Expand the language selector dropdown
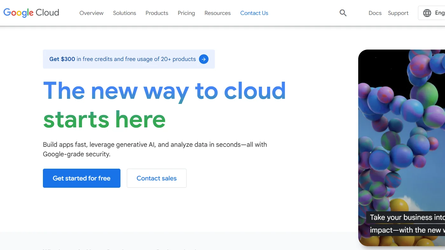 point(432,13)
